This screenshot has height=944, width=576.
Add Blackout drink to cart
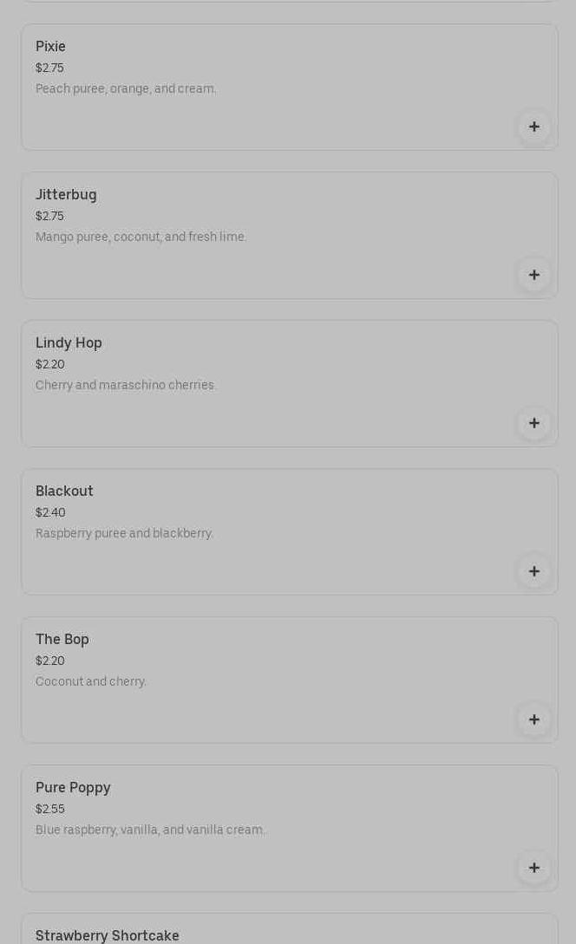pos(533,571)
